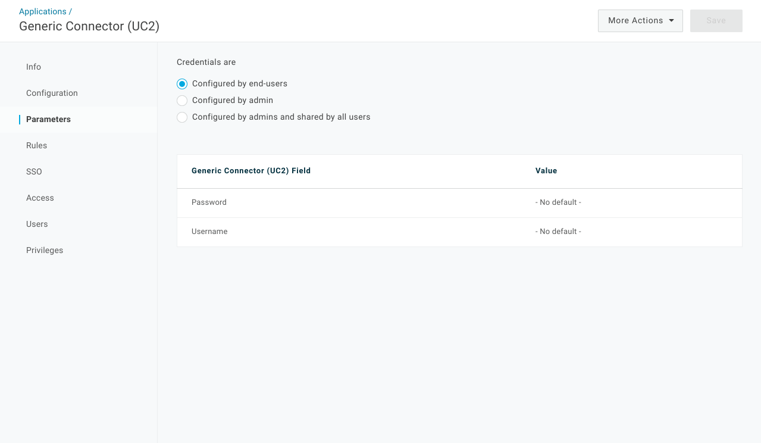Click the More Actions caret arrow

pyautogui.click(x=672, y=21)
